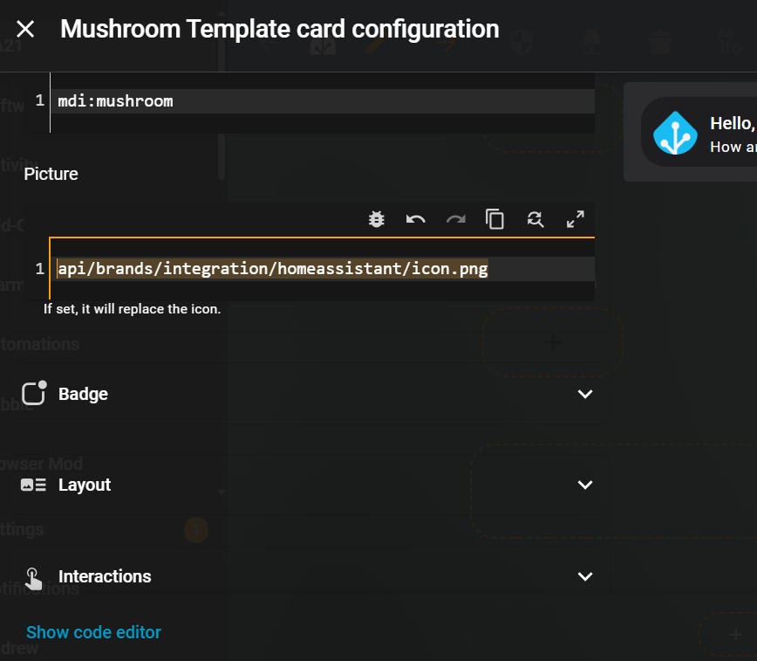Expand the Badge section chevron
This screenshot has height=661, width=757.
tap(585, 394)
